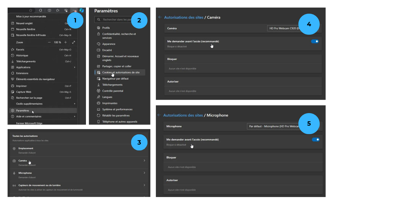This screenshot has height=204, width=408.
Task: Enter full screen using the zoom row arrow icon
Action: click(73, 42)
